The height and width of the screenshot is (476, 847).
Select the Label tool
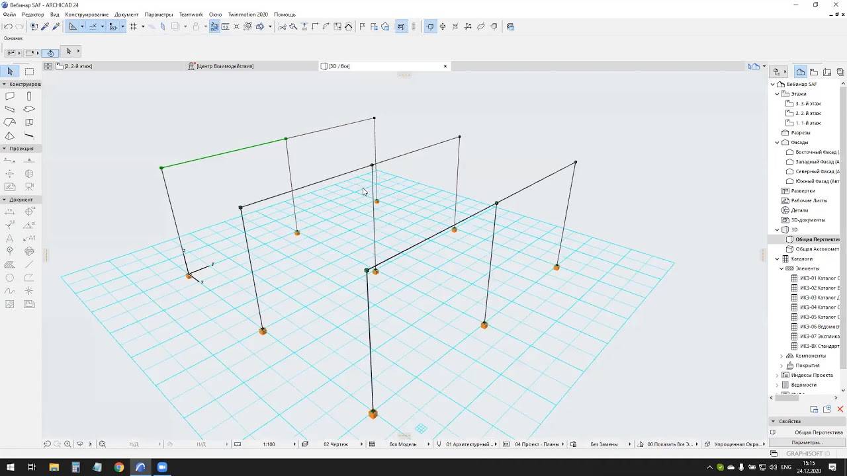(x=29, y=238)
